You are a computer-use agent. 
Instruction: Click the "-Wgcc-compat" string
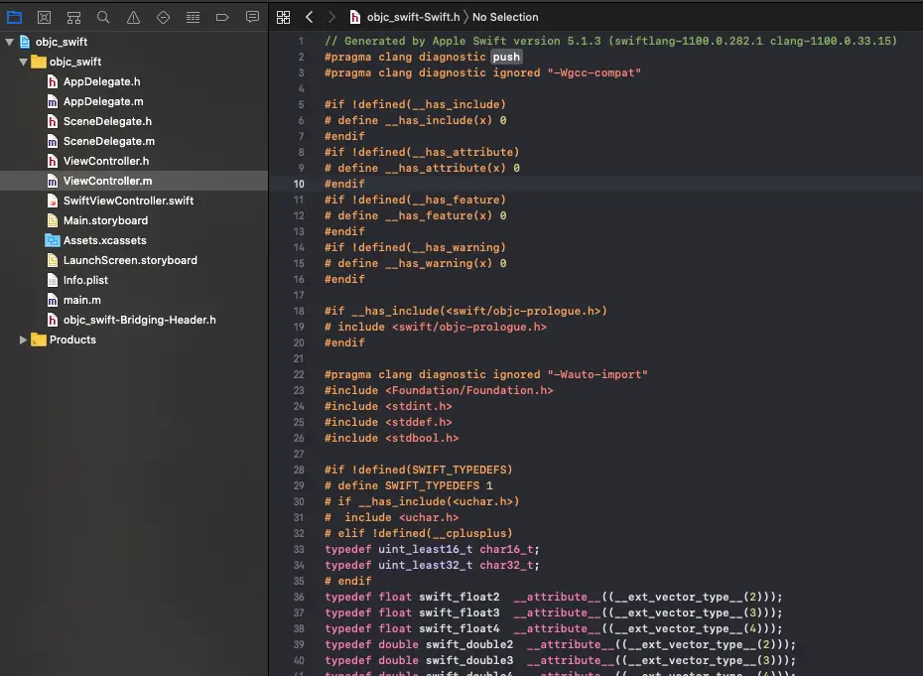(593, 72)
